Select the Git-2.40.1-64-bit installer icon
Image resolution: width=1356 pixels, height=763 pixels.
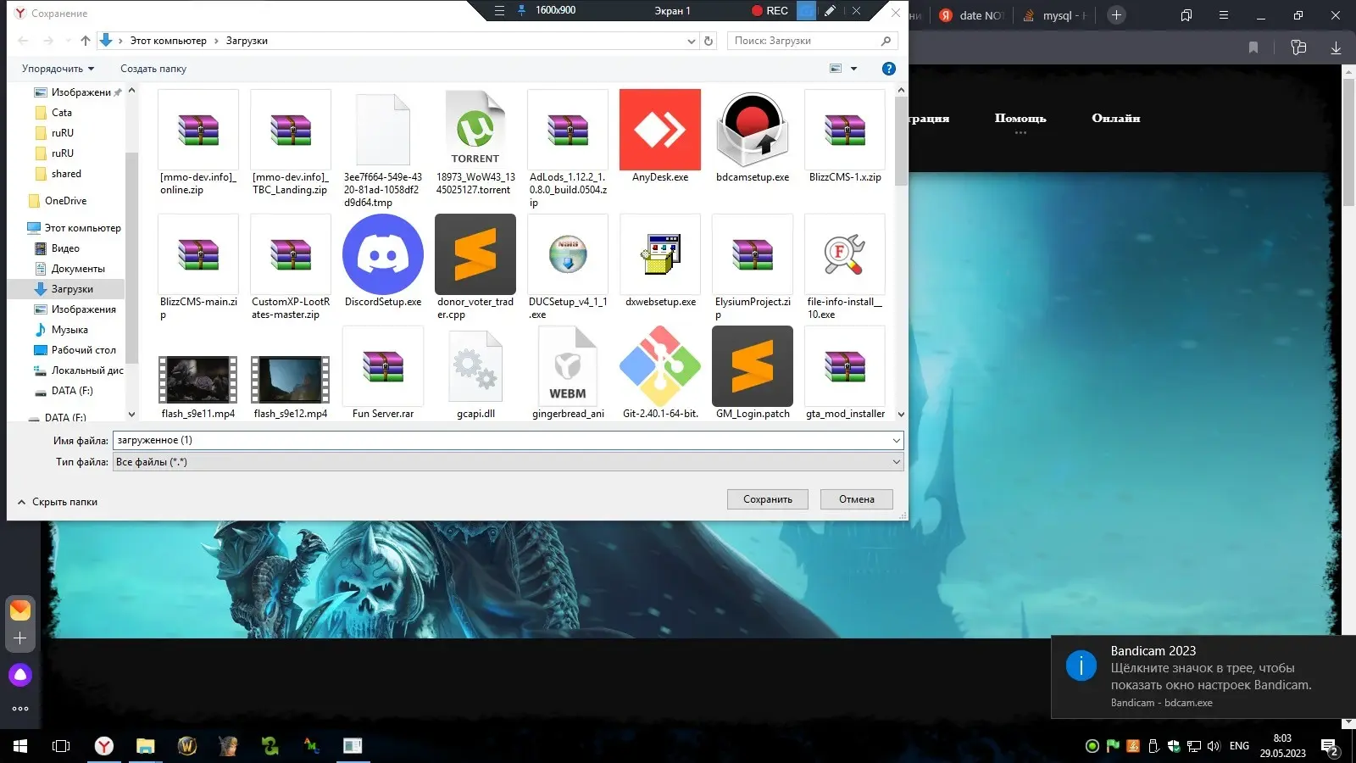[x=659, y=366]
